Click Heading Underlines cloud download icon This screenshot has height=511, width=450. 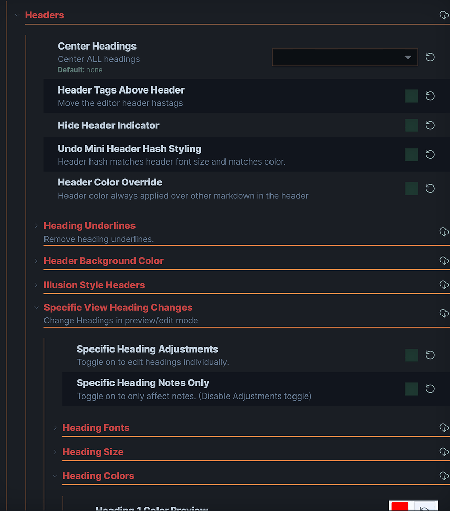(x=444, y=231)
